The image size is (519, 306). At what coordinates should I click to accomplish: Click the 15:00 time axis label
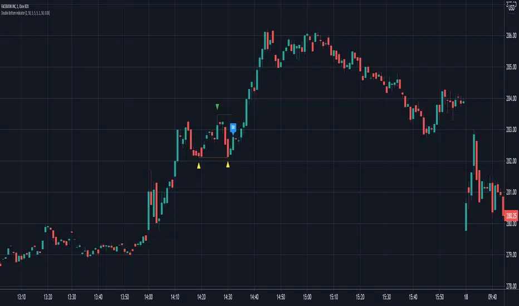(307, 297)
